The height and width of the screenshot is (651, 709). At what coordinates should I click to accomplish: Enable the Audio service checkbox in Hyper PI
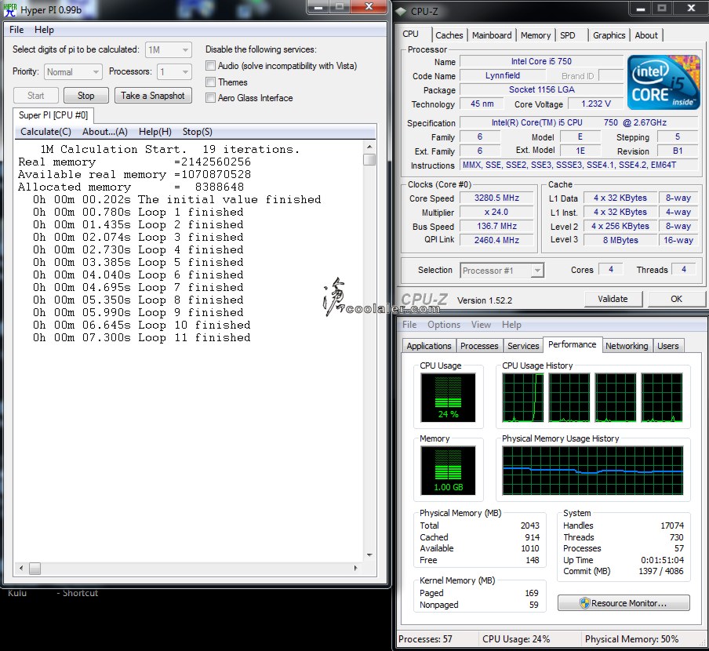click(210, 66)
